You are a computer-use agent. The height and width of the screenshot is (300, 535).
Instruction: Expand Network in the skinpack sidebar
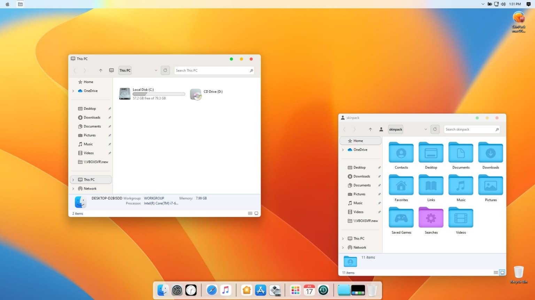pos(343,247)
